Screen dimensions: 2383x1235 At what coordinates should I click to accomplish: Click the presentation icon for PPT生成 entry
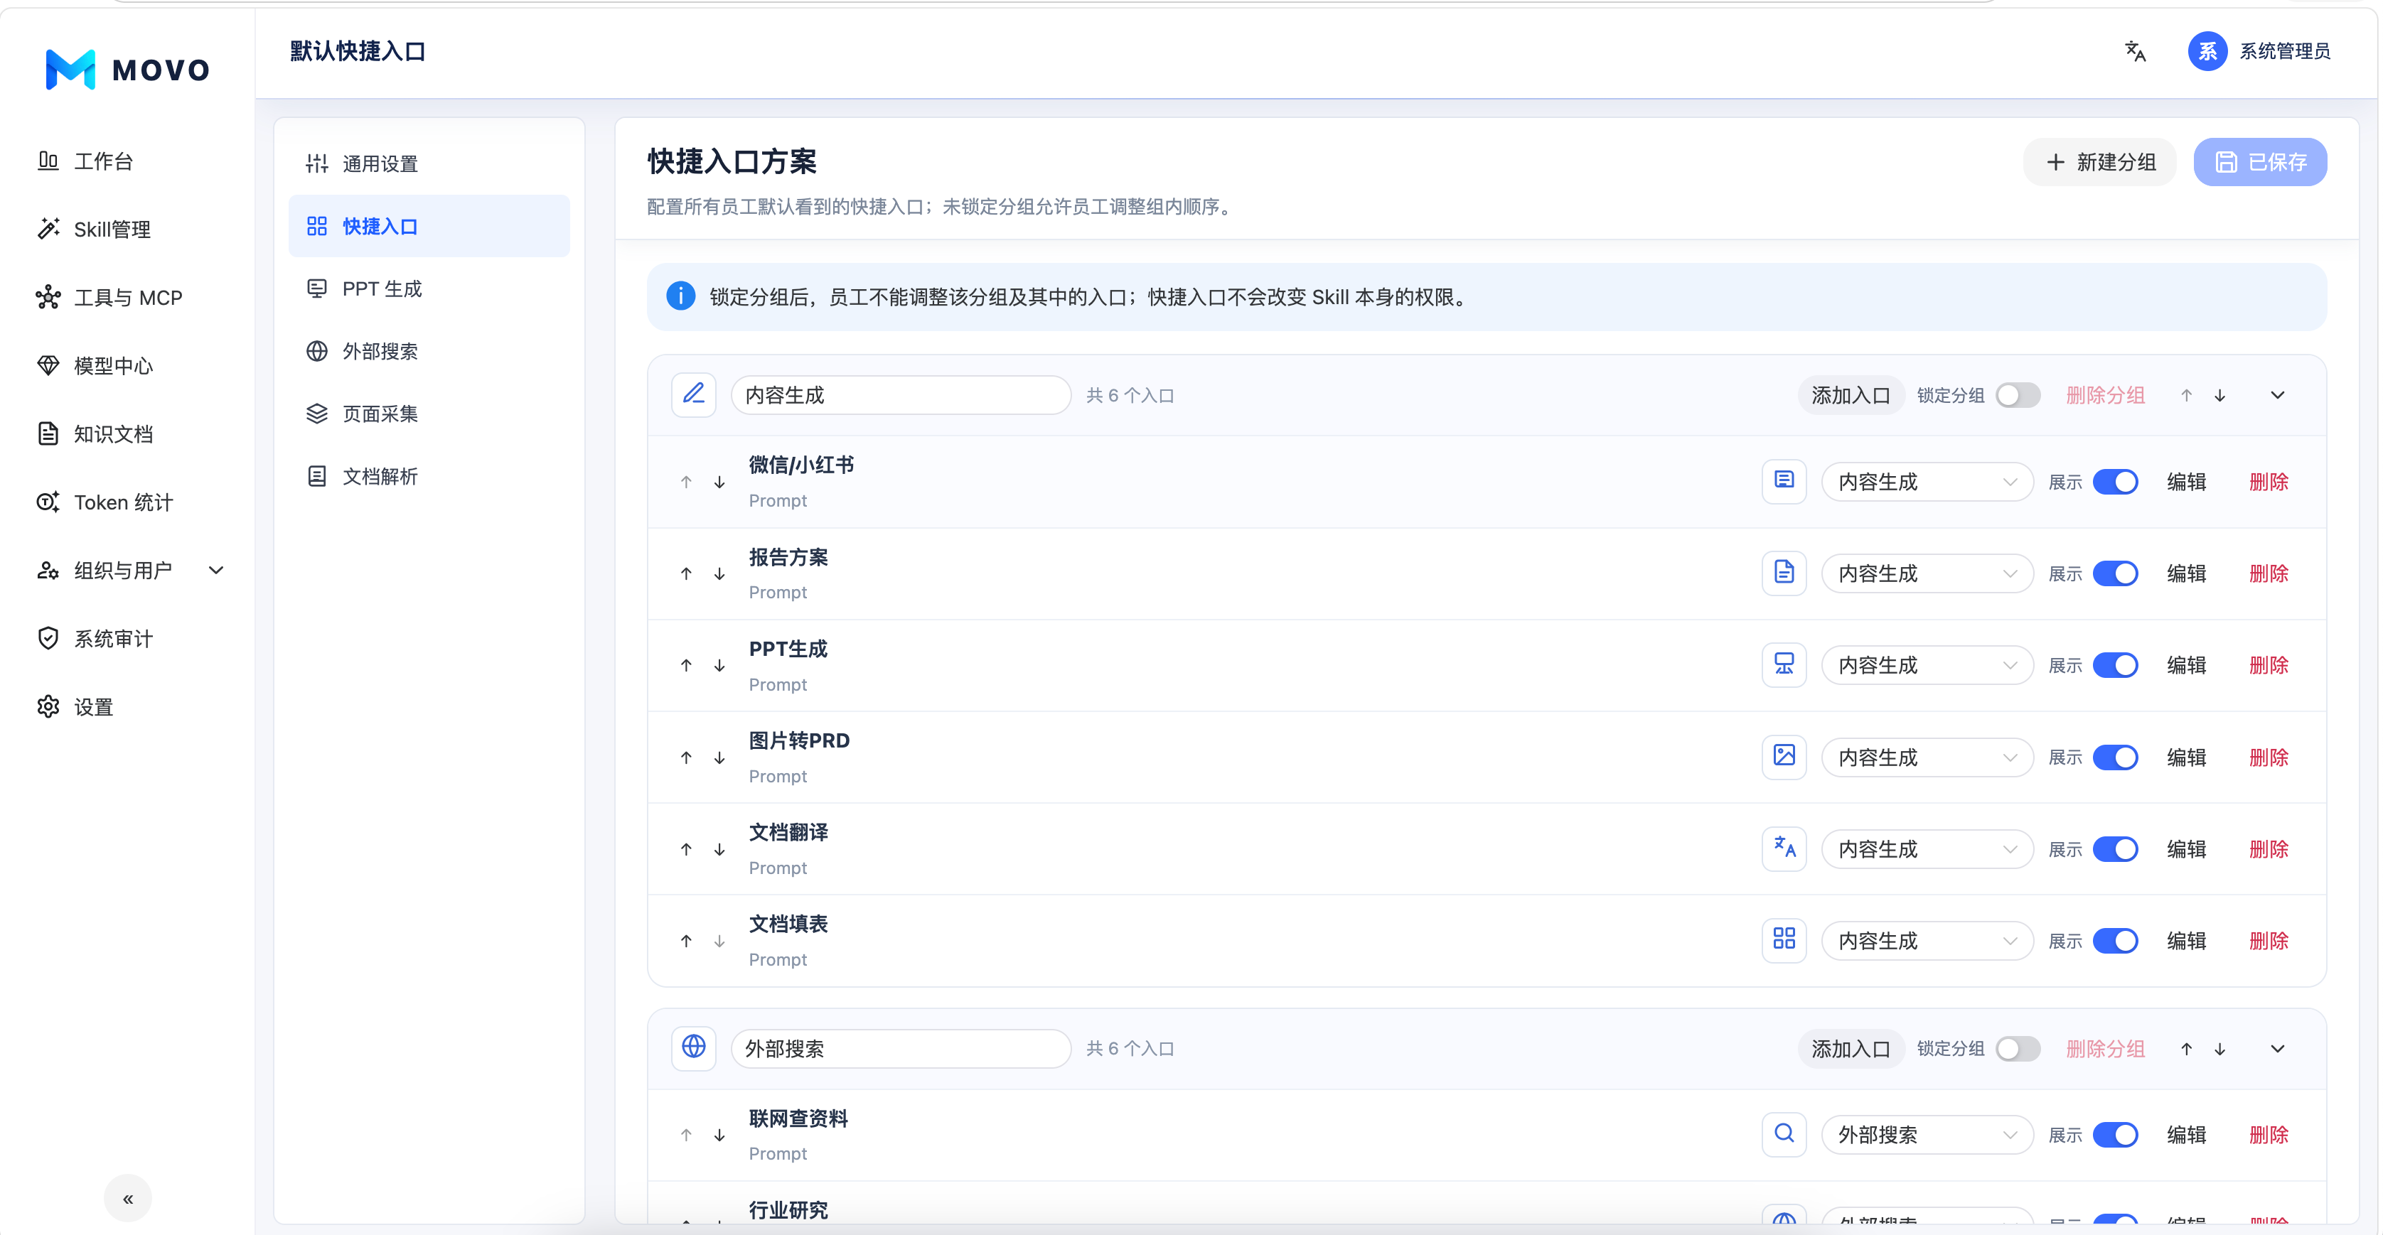click(1784, 664)
